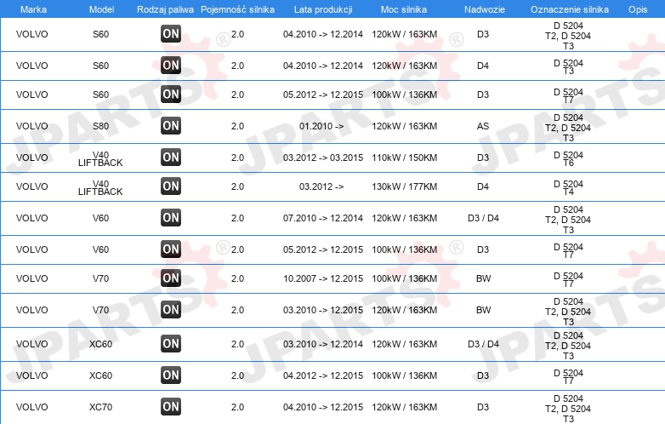The width and height of the screenshot is (665, 424).
Task: Select D4 body cell in the S60 row
Action: (x=483, y=66)
